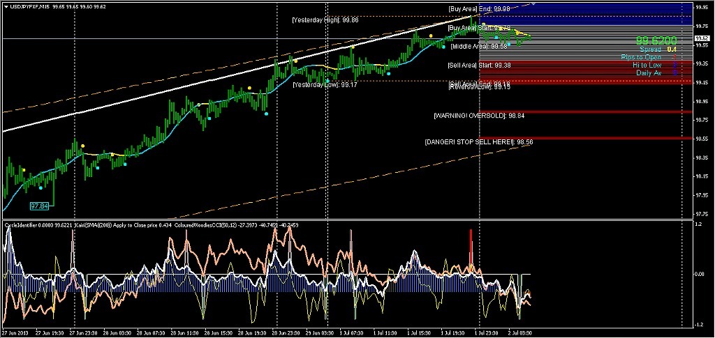Click the 99.95 price scale value
Screen dimensions: 715x338
click(701, 7)
